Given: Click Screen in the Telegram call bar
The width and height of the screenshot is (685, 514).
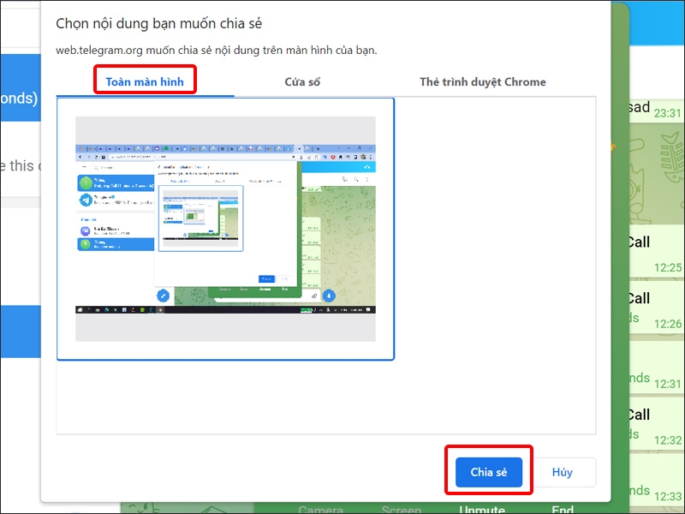Looking at the screenshot, I should (401, 510).
